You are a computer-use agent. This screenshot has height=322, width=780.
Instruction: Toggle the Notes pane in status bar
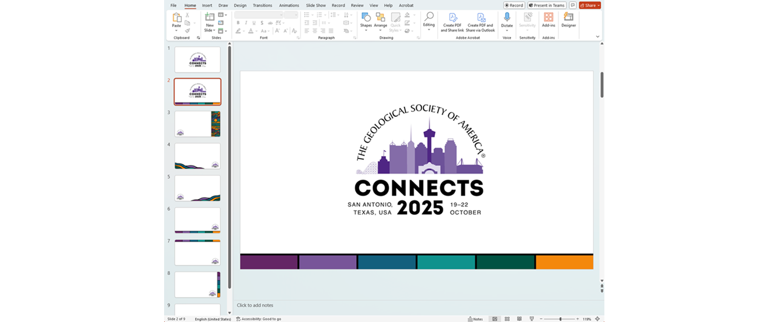[x=475, y=318]
